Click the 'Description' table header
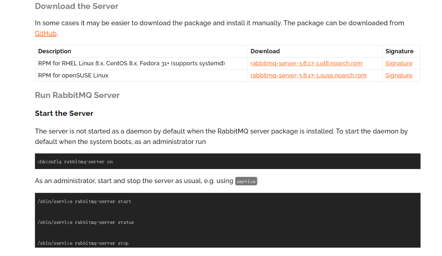The image size is (442, 256). coord(55,51)
